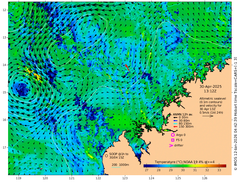237x183 pixels.
Task: Click the SOOP open circle legend symbol
Action: coord(106,156)
